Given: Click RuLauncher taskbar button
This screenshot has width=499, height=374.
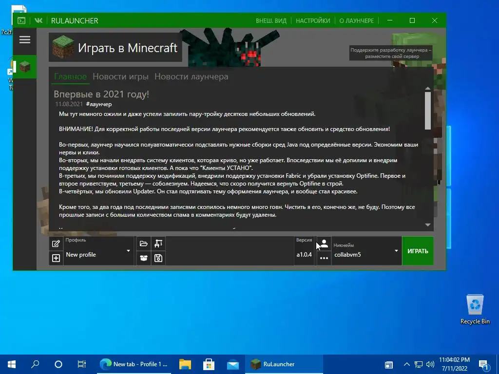Looking at the screenshot, I should 284,364.
